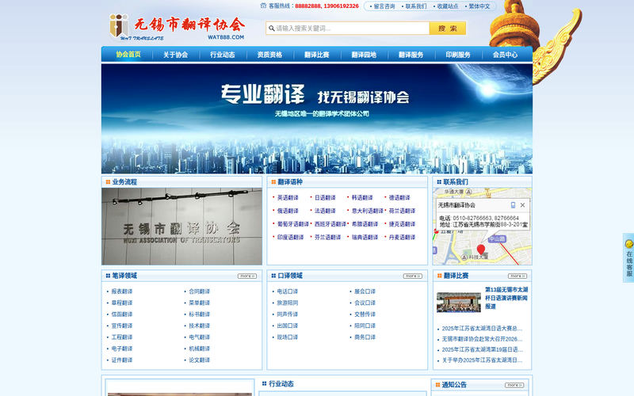Open 韩语翻译 language link
Viewport: 634px width, 396px height.
(x=362, y=197)
